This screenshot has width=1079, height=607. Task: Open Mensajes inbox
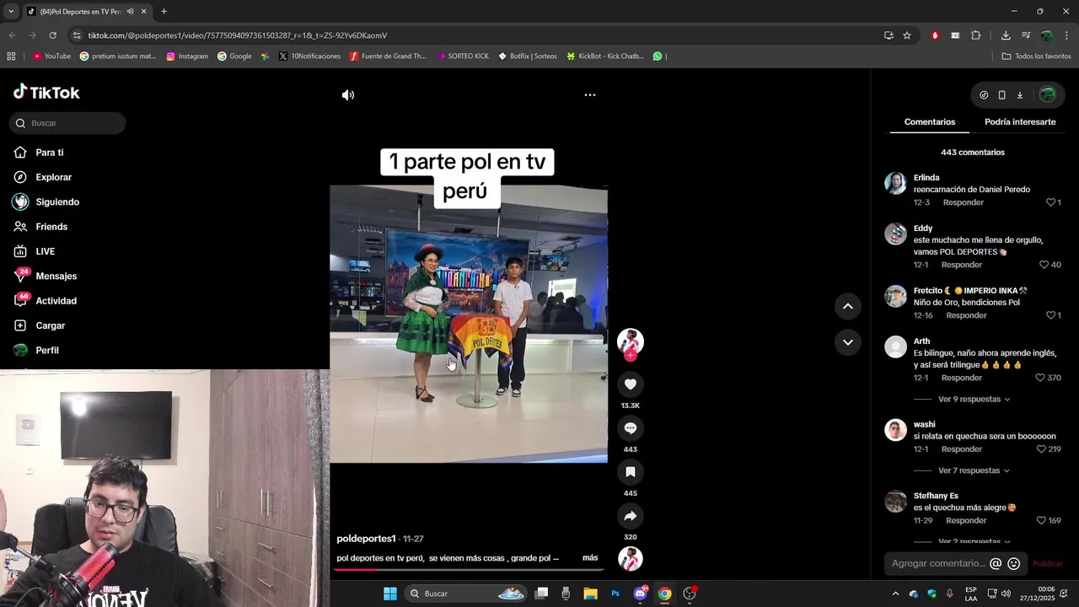[56, 276]
